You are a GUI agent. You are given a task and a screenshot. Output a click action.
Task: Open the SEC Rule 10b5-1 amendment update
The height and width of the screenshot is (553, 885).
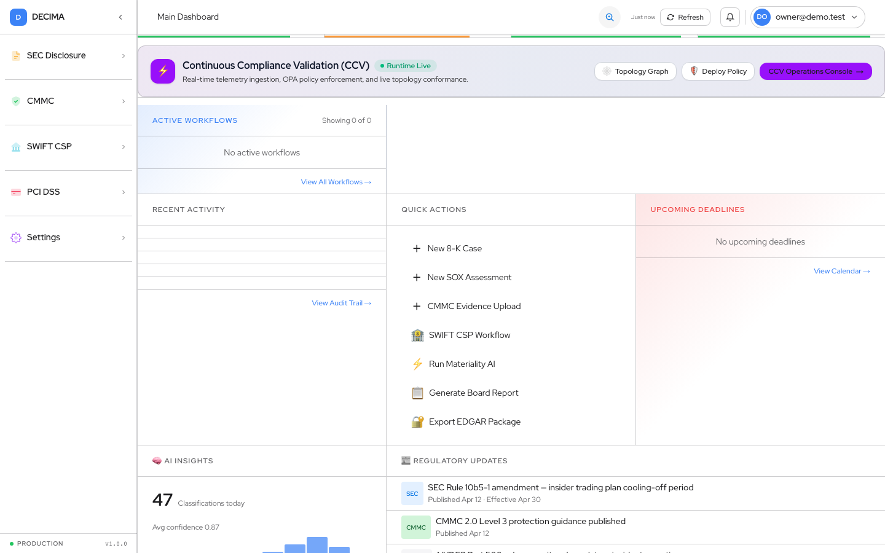tap(635, 493)
